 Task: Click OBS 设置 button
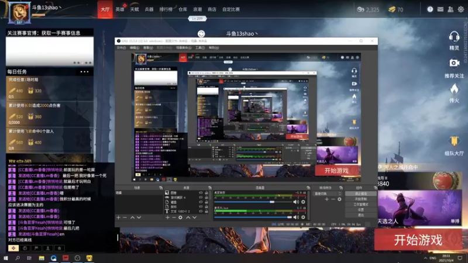[361, 210]
